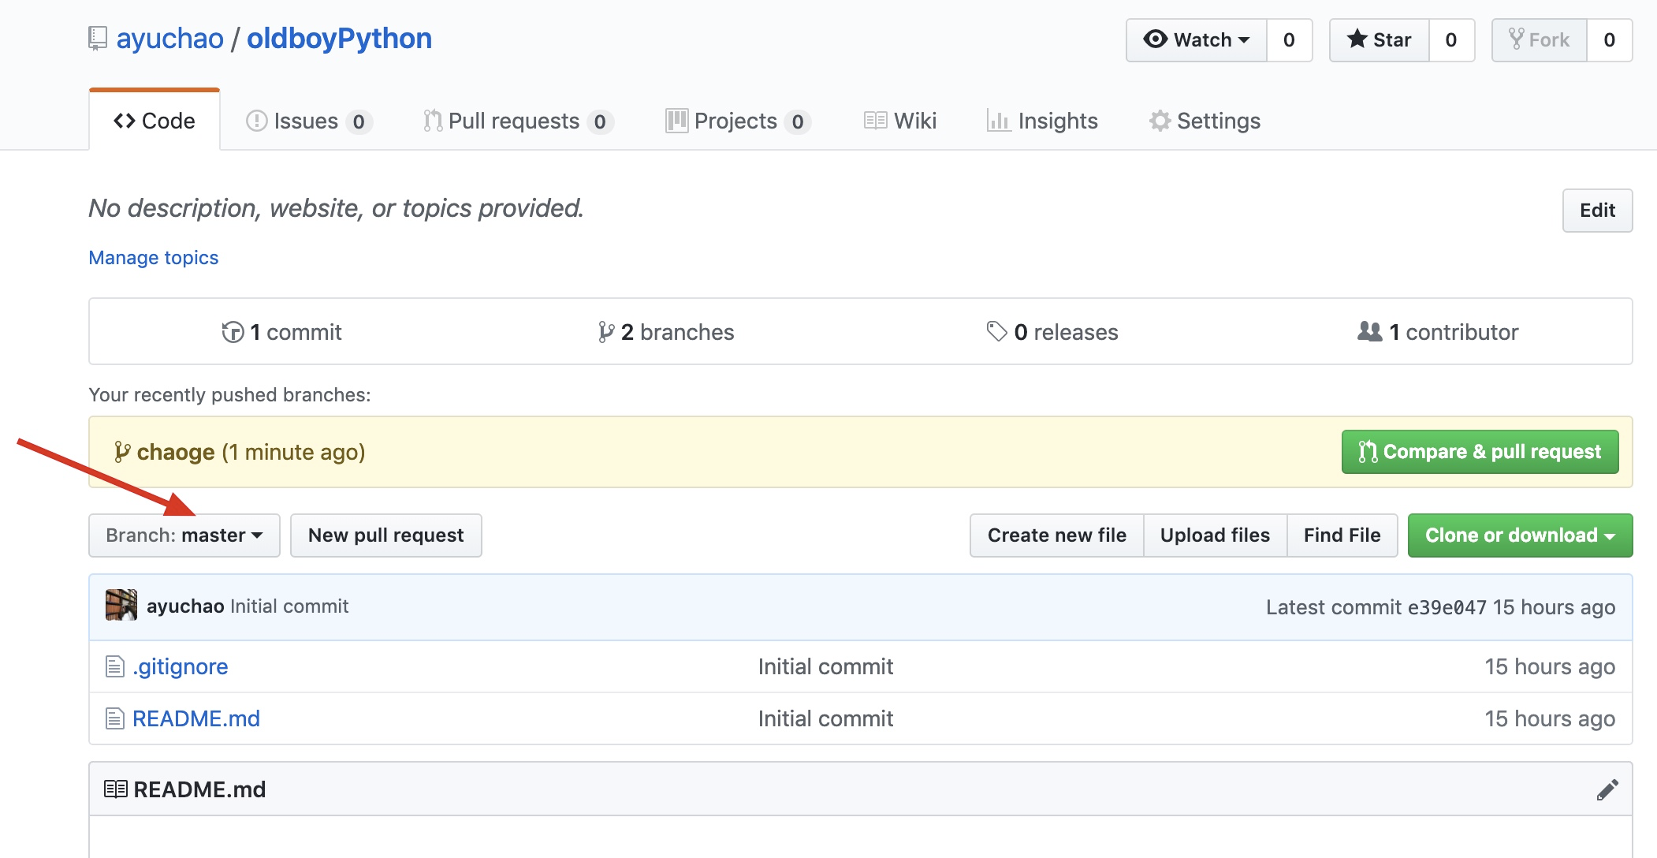Click the pencil edit icon for README.md
The height and width of the screenshot is (858, 1657).
pos(1607,789)
